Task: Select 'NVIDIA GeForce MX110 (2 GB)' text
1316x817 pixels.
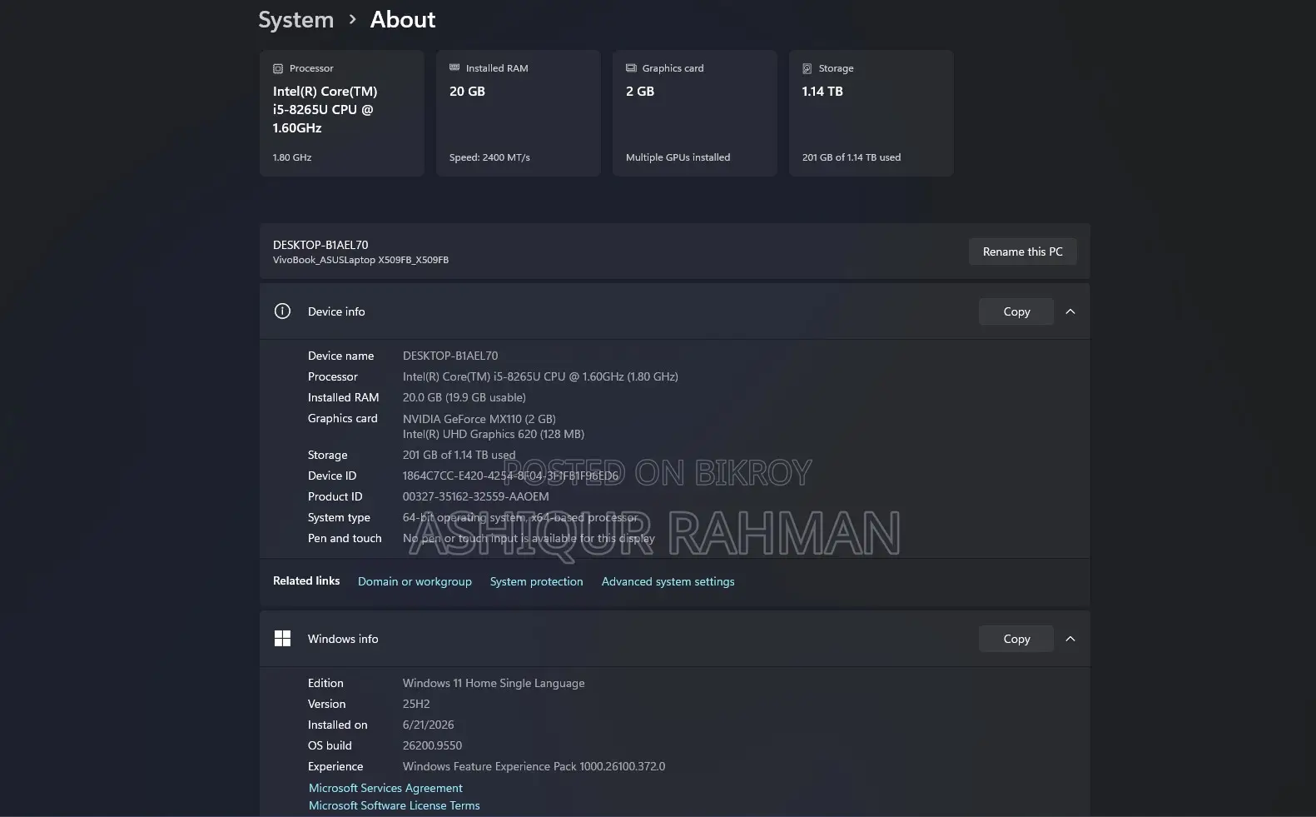Action: [479, 419]
